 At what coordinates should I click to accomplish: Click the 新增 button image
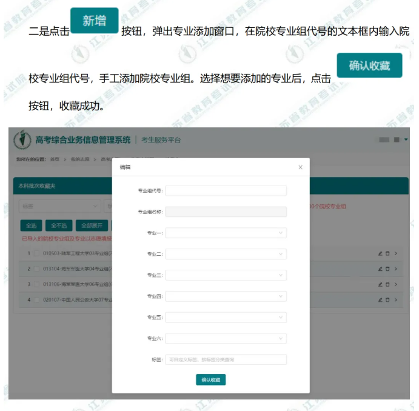95,21
